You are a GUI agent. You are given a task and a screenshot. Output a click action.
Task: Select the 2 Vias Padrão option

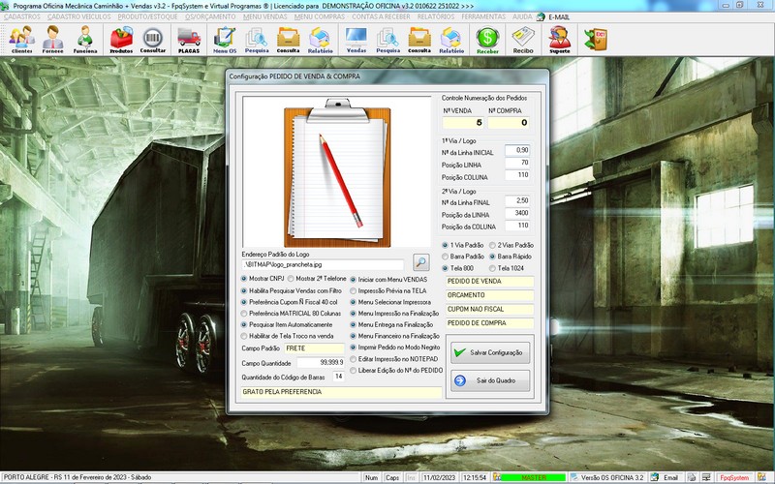pyautogui.click(x=491, y=245)
